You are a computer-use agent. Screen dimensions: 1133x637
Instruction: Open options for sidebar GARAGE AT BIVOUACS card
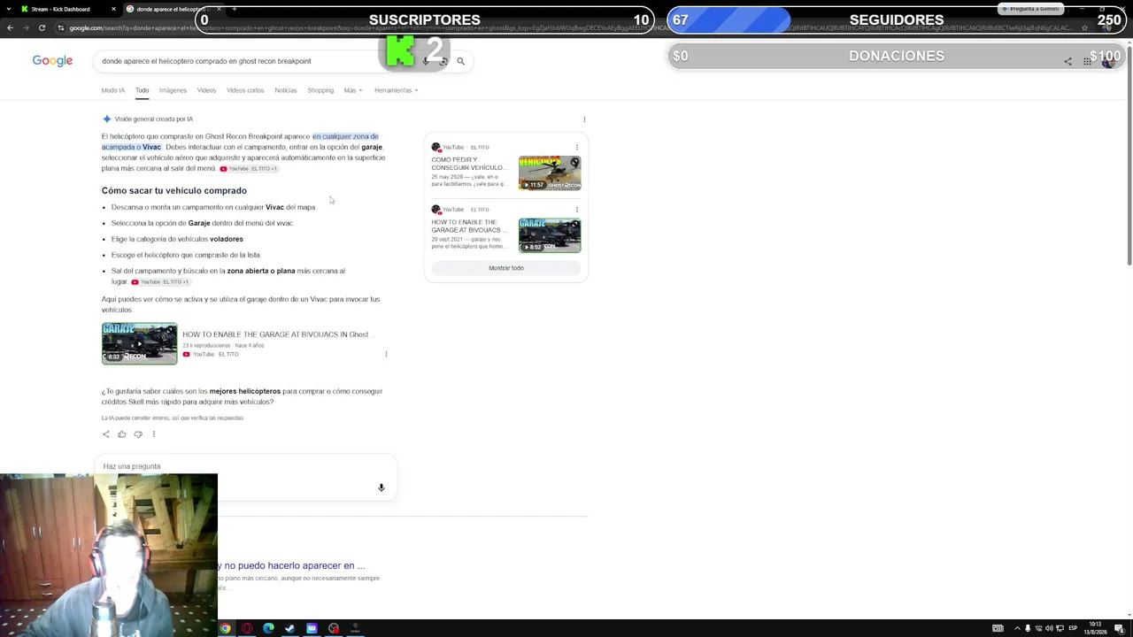click(577, 210)
